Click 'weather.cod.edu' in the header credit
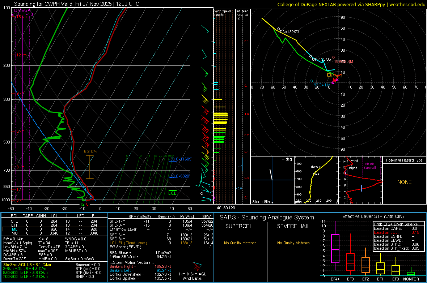 (x=407, y=4)
